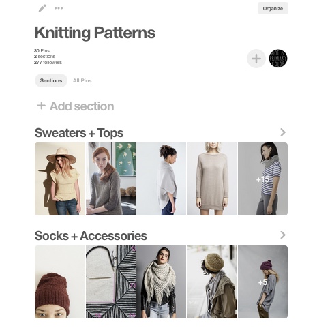Open the fringed triangle shawl pin
332x332 pixels.
pos(161,282)
